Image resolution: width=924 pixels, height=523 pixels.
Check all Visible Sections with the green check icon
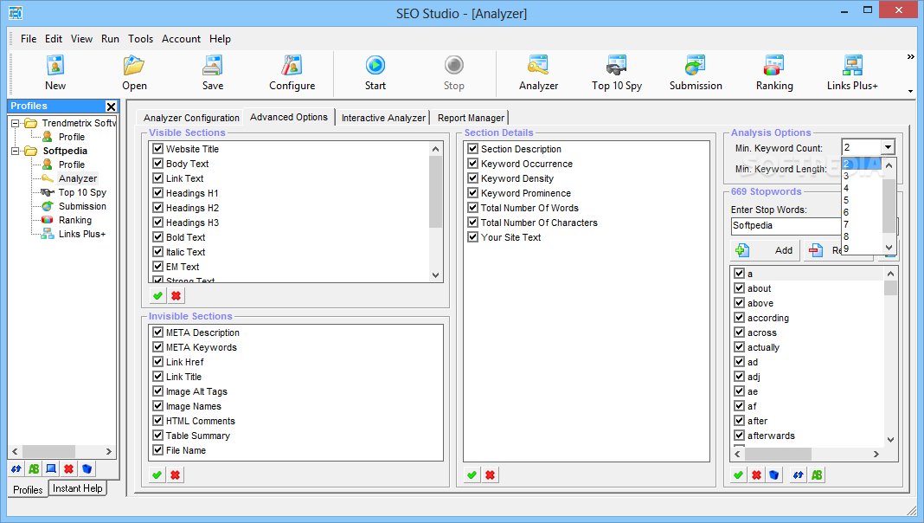[x=157, y=296]
